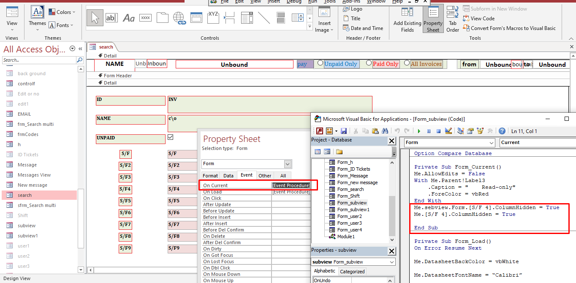Switch to Categorized tab in VBA Properties
Screen dimensions: 576x283
click(352, 272)
